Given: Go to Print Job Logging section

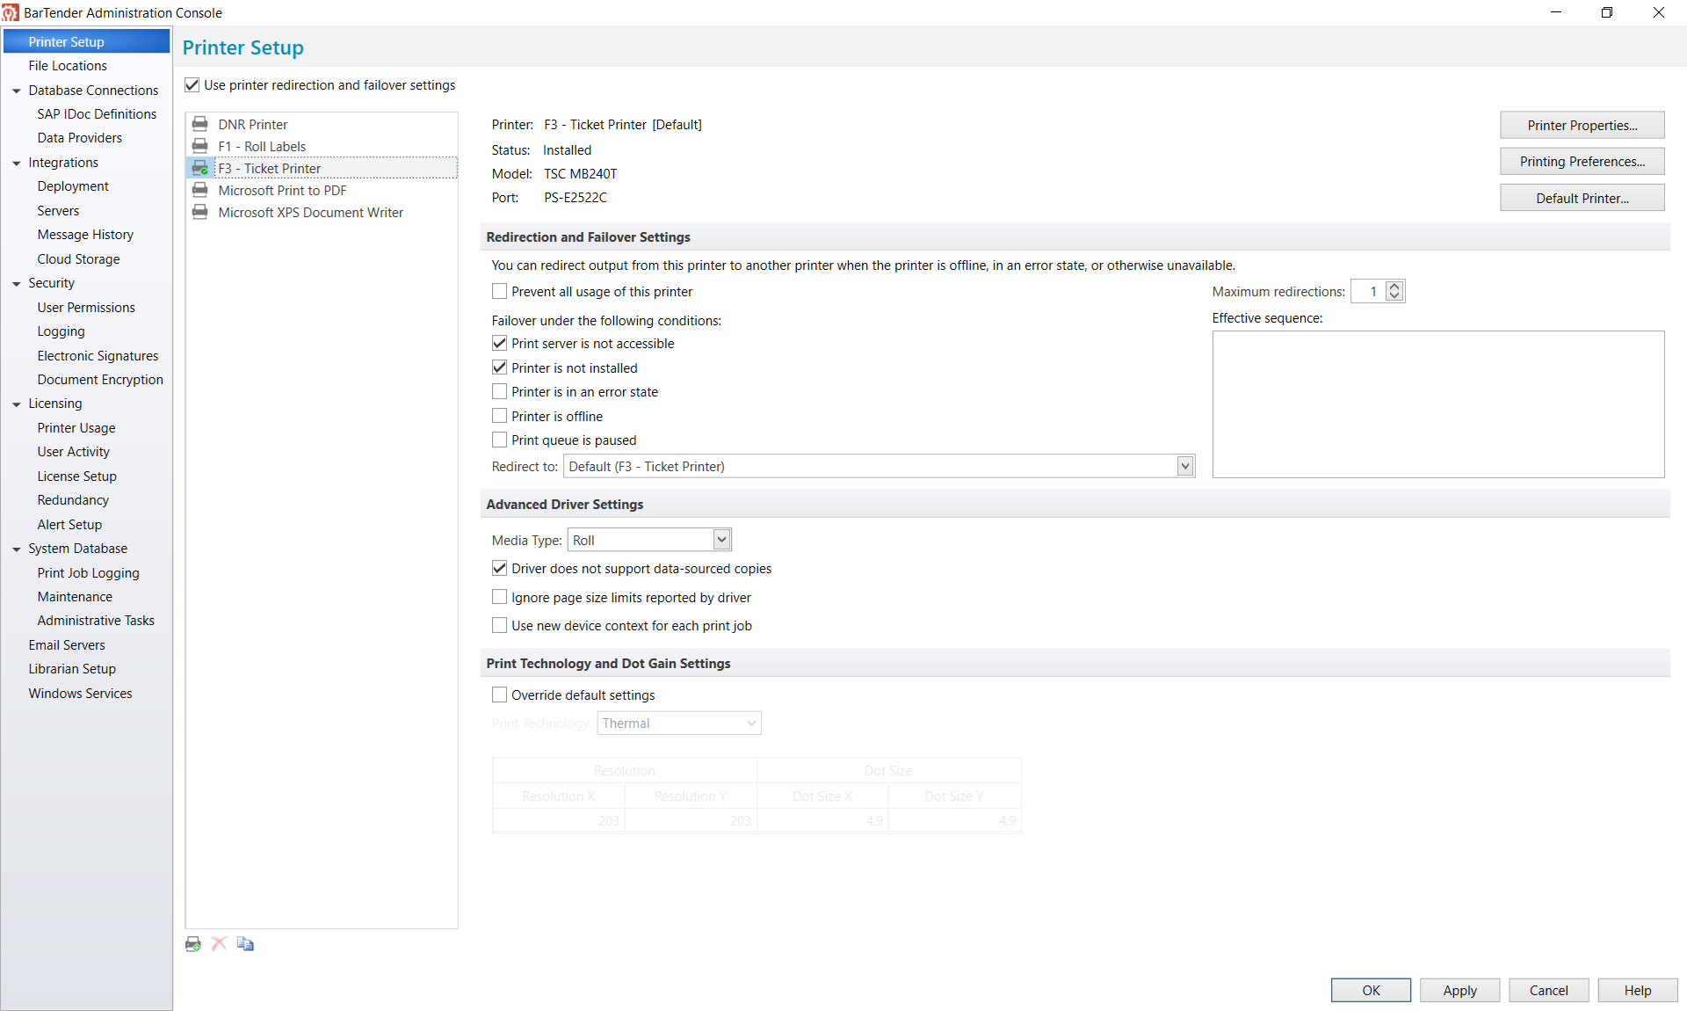Looking at the screenshot, I should [x=88, y=573].
